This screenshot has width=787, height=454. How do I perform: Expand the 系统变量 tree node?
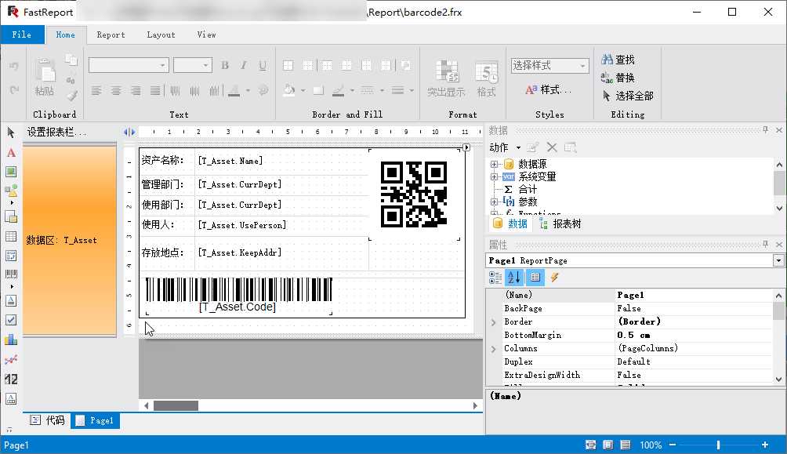(494, 176)
